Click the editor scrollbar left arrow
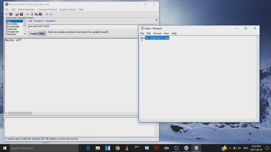The height and width of the screenshot is (152, 271). coord(6,114)
